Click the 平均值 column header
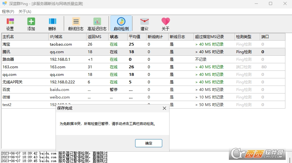This screenshot has width=292, height=163. click(137, 37)
